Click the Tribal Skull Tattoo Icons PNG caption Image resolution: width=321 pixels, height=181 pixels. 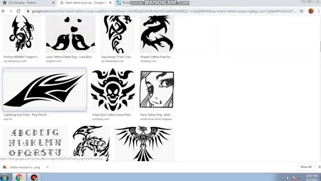[x=112, y=115]
